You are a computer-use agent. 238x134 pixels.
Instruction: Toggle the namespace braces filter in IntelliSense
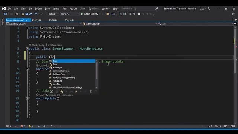click(x=57, y=92)
